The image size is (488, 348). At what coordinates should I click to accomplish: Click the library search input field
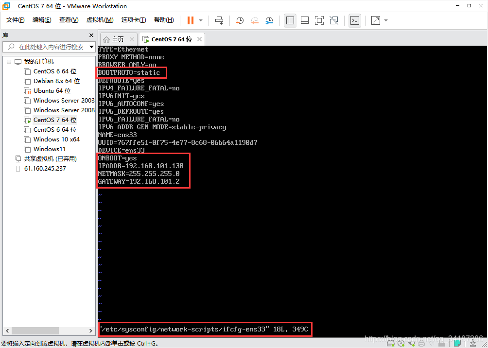pos(49,47)
